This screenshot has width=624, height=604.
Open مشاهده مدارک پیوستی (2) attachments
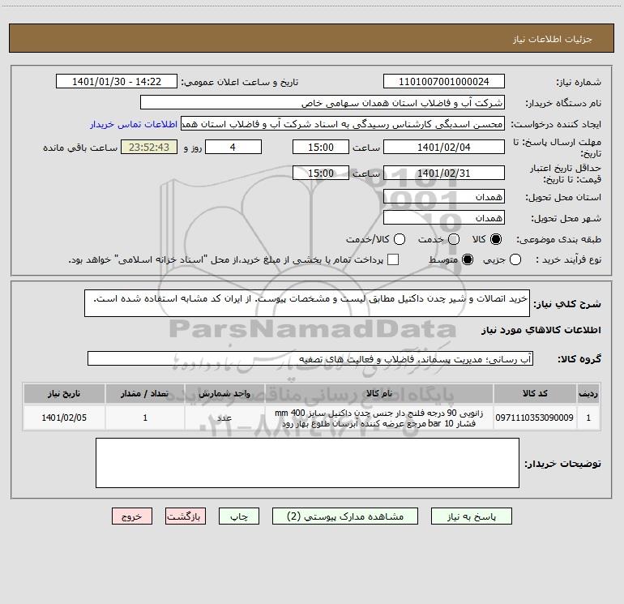(x=345, y=516)
